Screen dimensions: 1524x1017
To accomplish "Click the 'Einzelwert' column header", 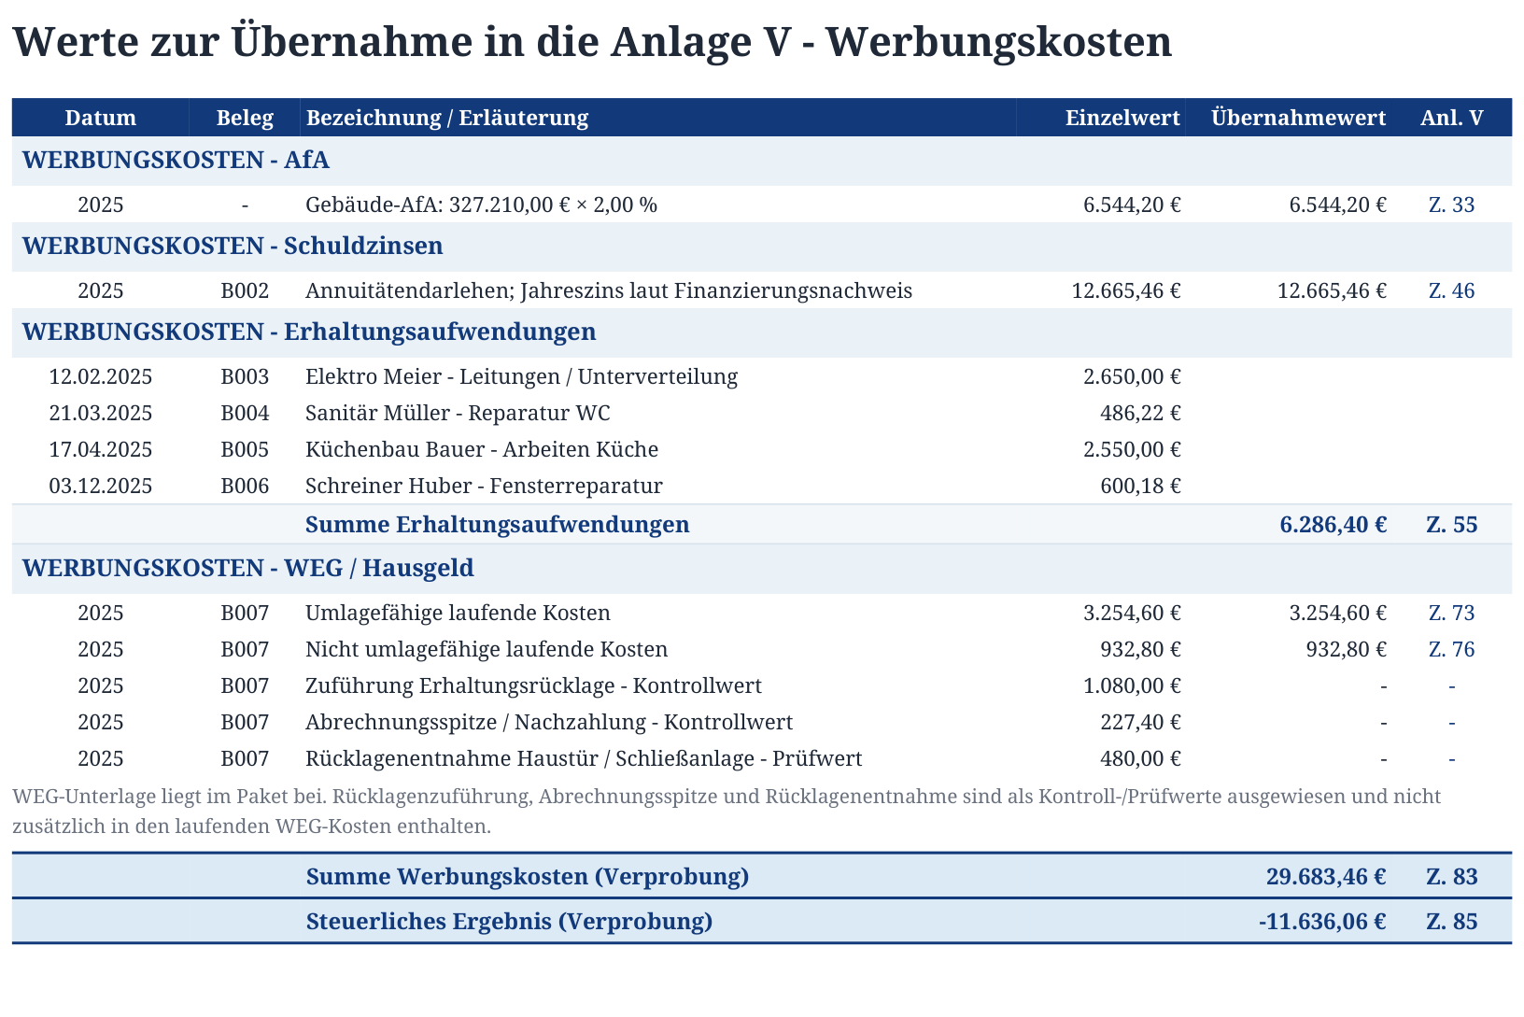I will pyautogui.click(x=1122, y=118).
